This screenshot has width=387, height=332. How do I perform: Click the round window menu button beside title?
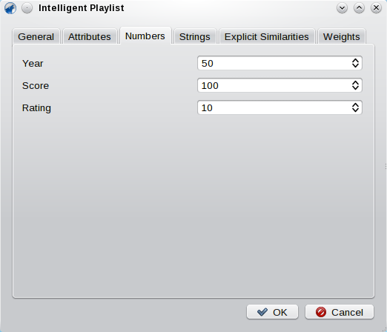click(27, 8)
